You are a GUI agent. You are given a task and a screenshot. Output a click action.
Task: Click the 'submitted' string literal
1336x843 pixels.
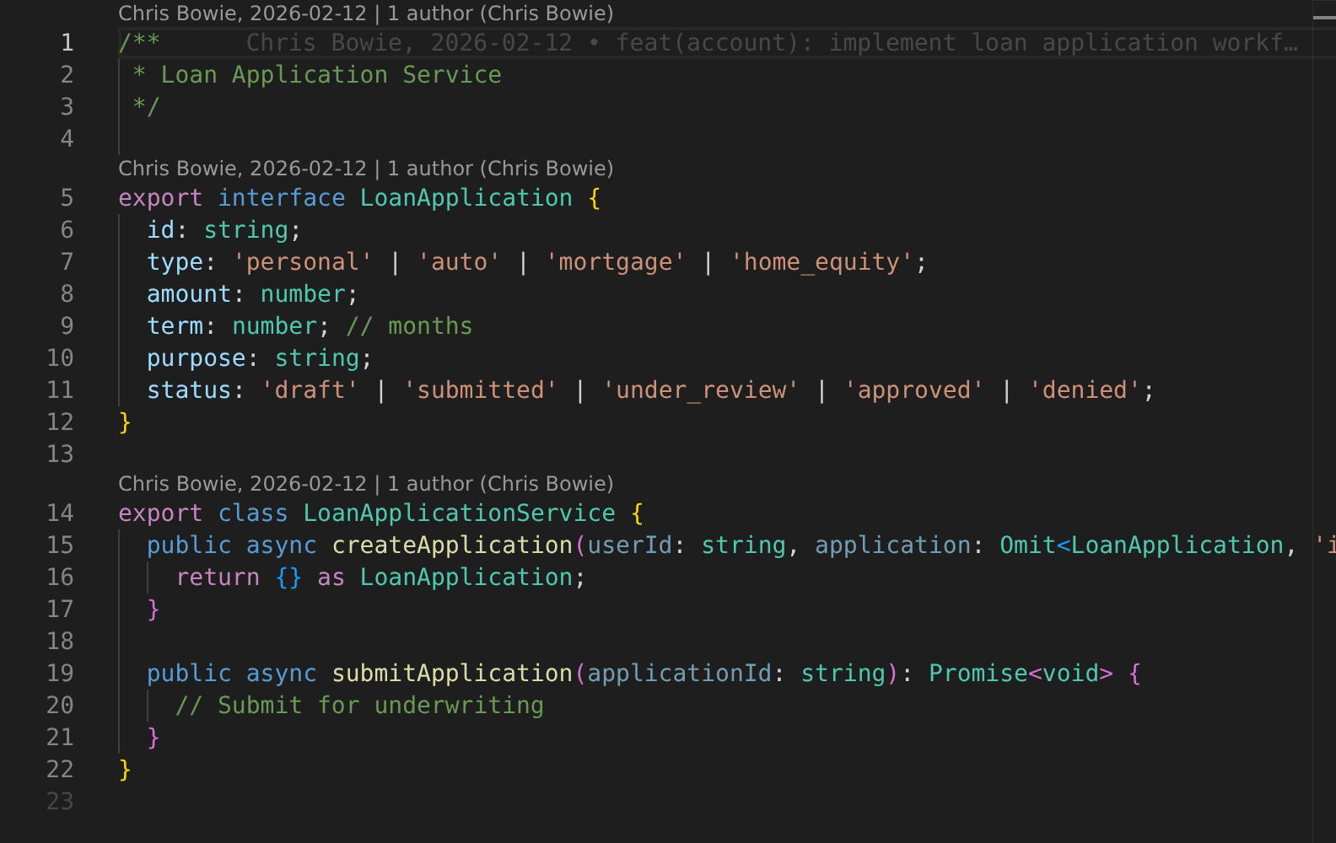(480, 390)
